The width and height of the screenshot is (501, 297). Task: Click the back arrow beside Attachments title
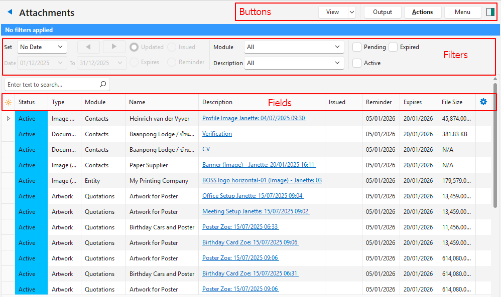(x=10, y=12)
